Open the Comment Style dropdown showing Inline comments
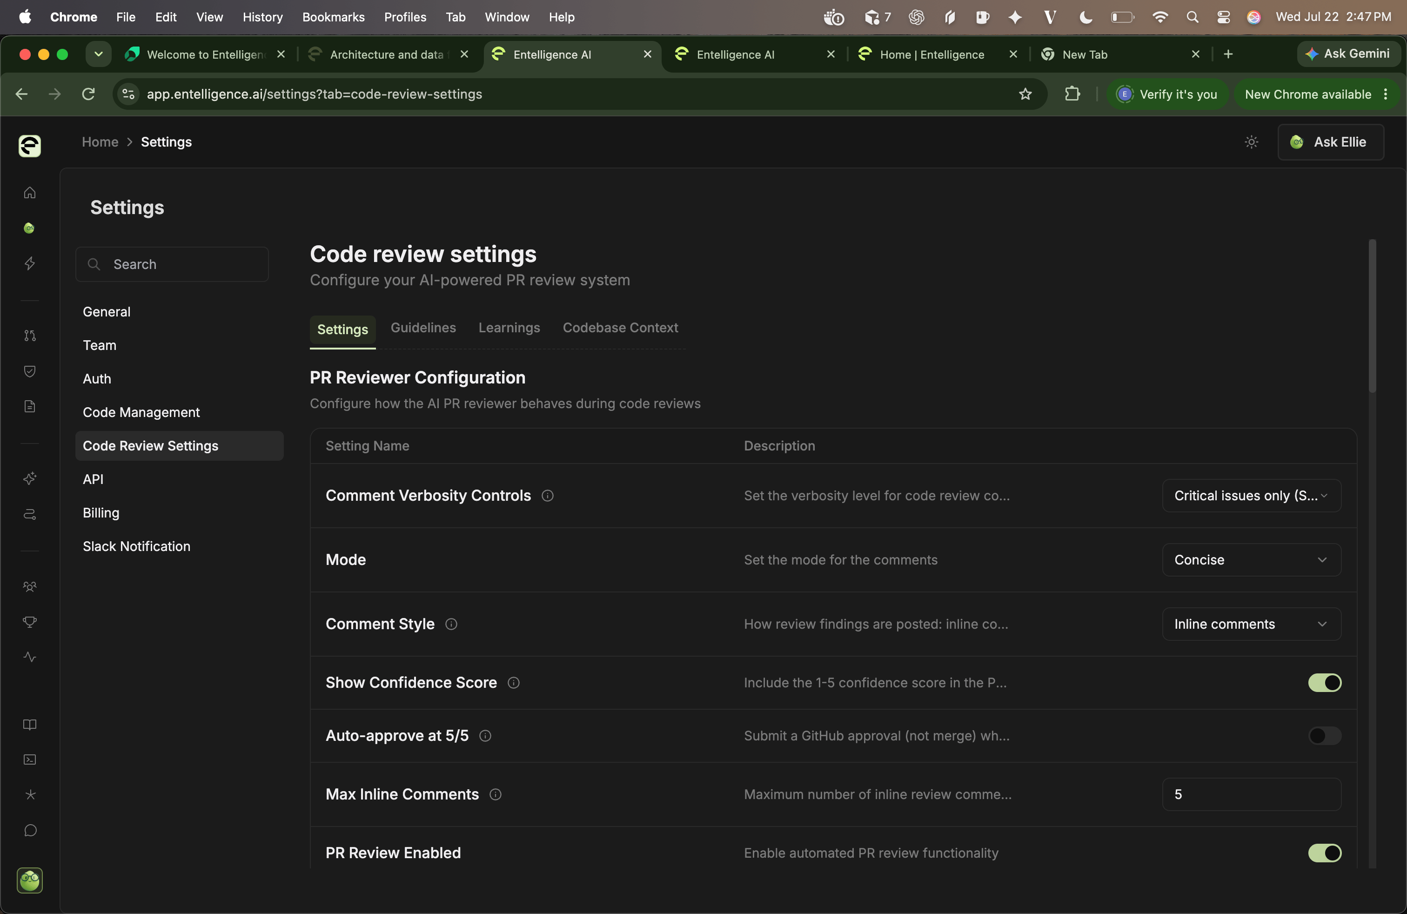 [1251, 625]
